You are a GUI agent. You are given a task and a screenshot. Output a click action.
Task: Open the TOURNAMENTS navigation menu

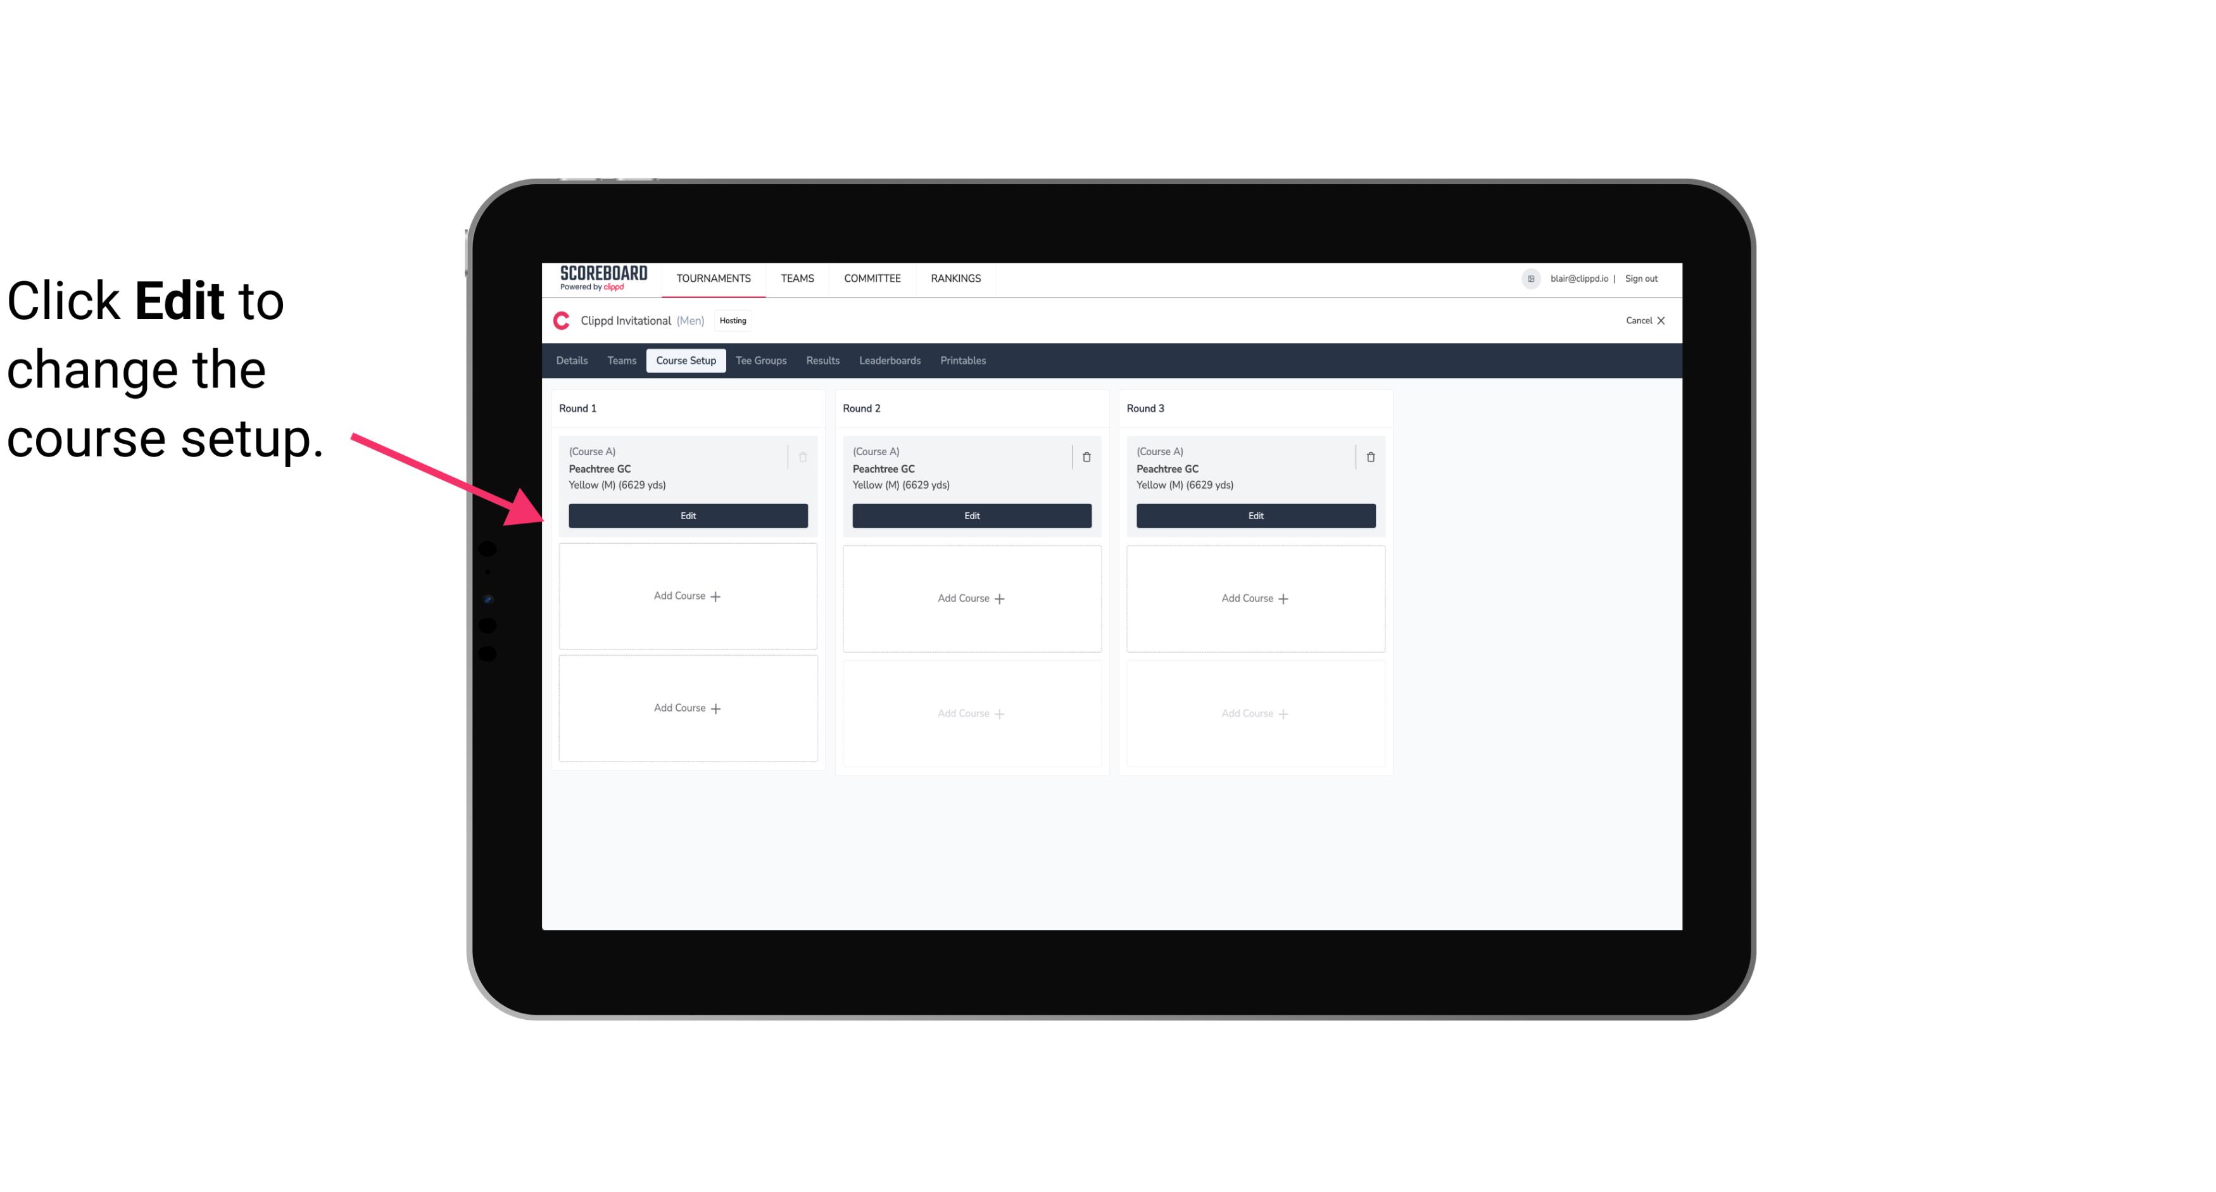pyautogui.click(x=715, y=277)
